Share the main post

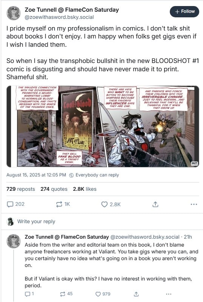[155, 204]
